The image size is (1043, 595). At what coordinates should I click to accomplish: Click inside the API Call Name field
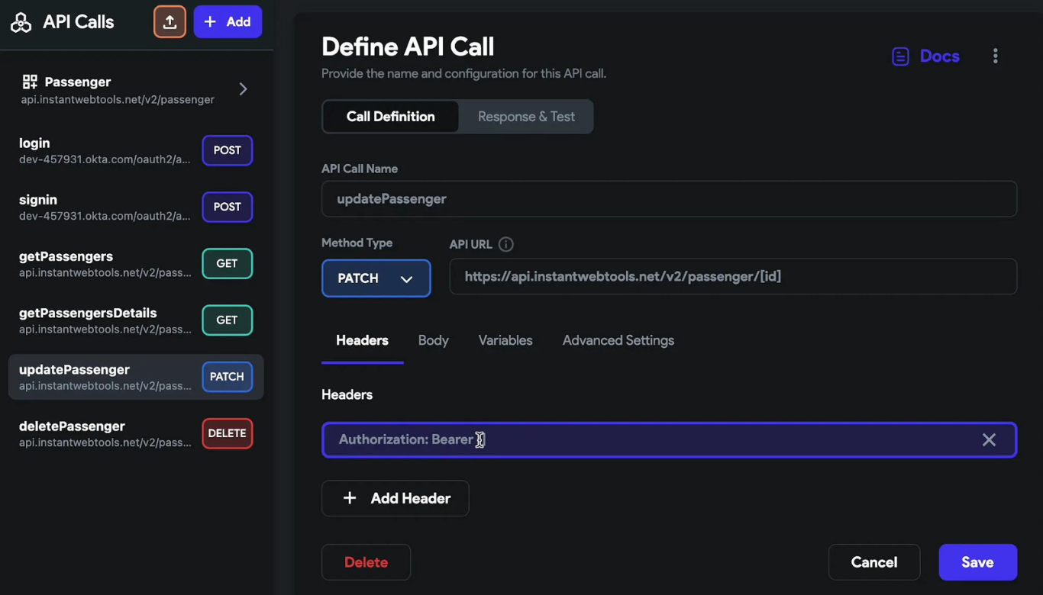coord(669,198)
